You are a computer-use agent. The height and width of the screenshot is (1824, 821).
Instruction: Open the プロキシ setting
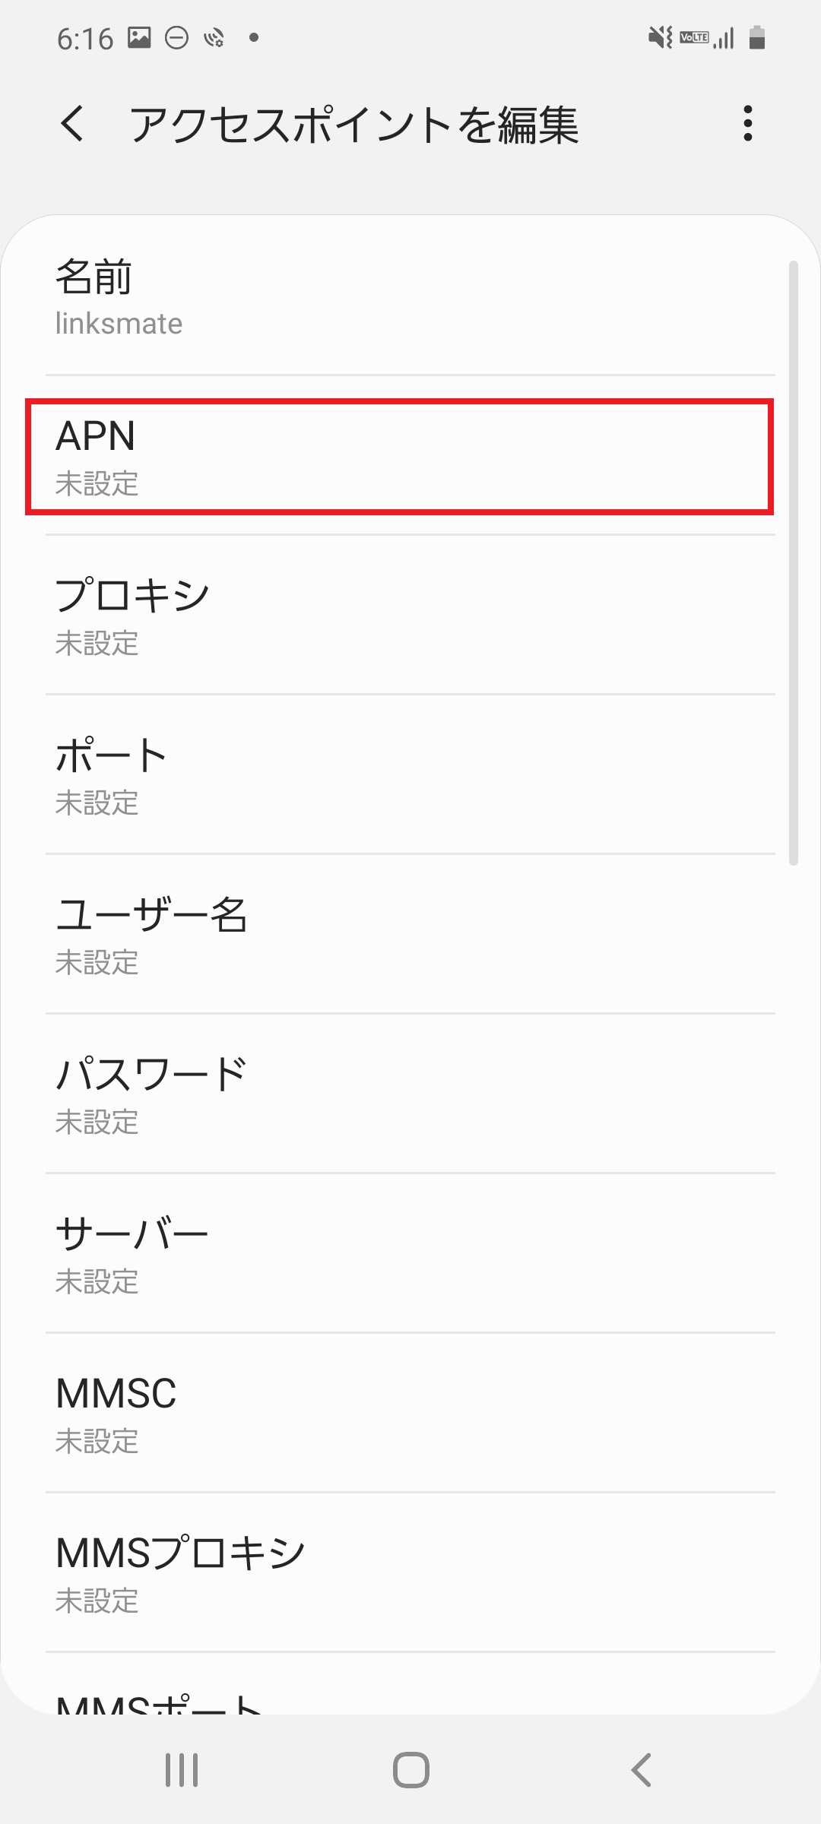(x=410, y=616)
